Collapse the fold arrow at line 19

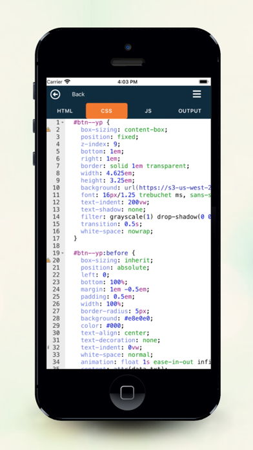(x=63, y=253)
